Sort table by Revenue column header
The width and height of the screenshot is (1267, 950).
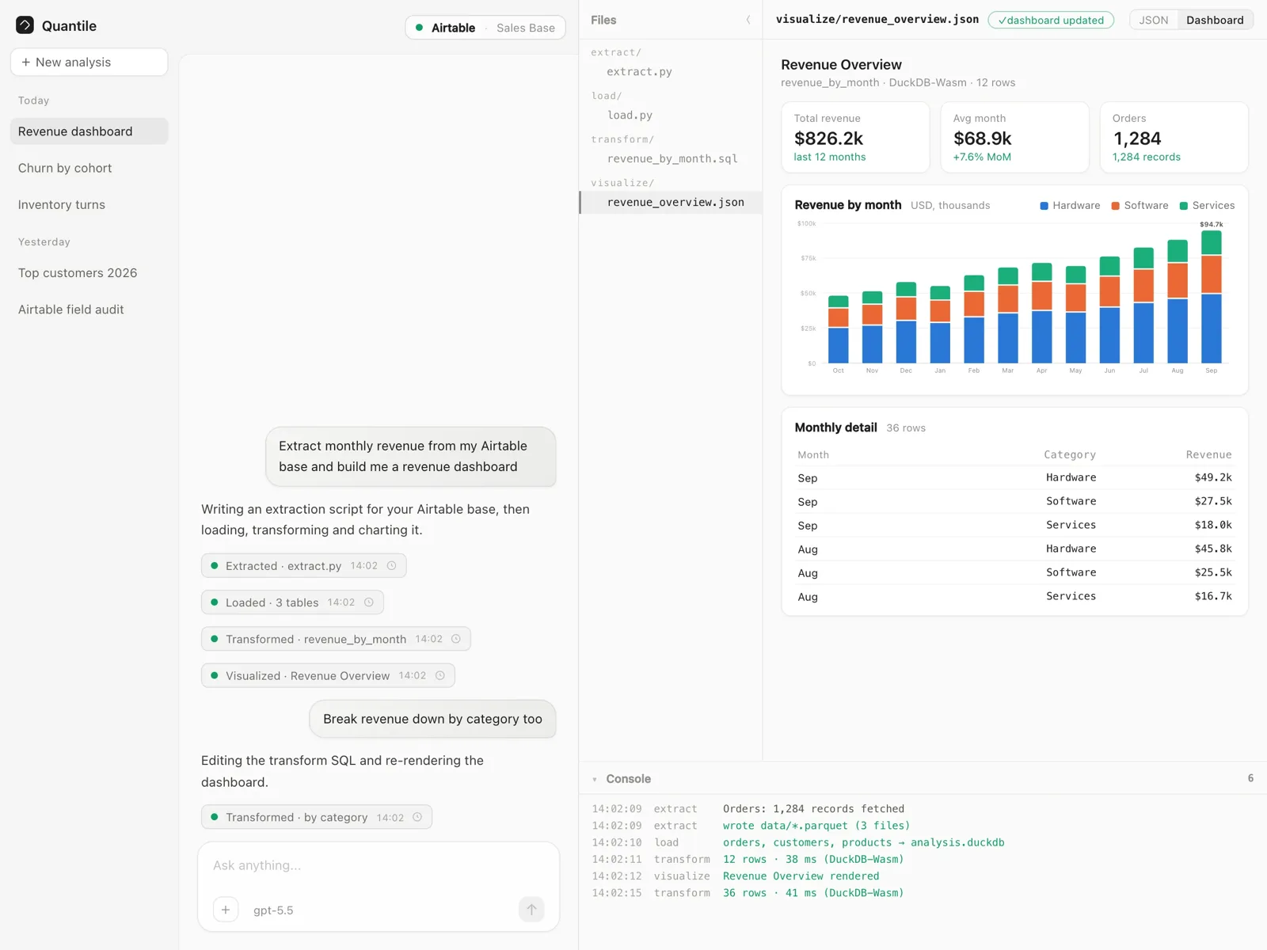[1208, 454]
